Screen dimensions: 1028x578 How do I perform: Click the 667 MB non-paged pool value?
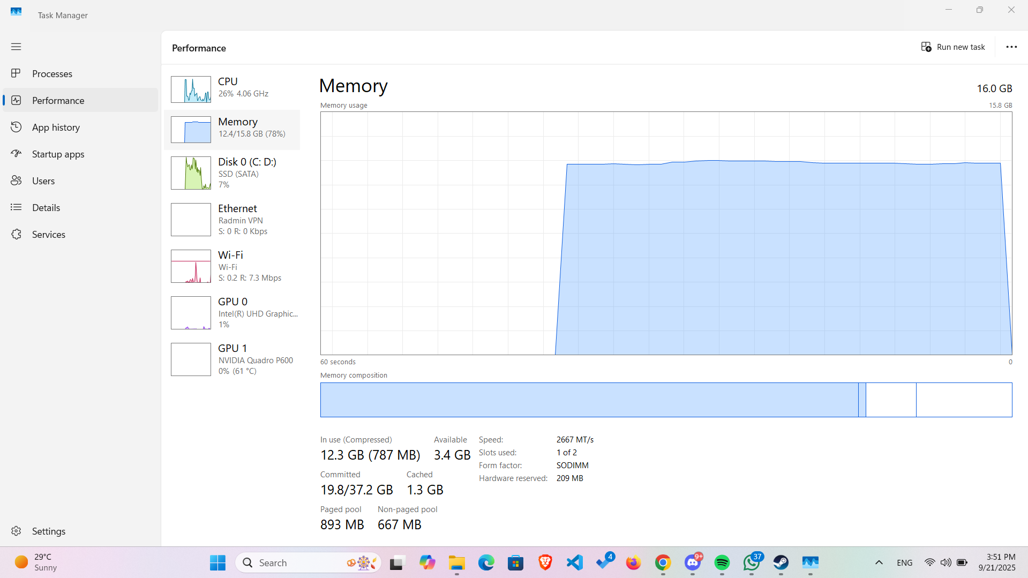[400, 524]
